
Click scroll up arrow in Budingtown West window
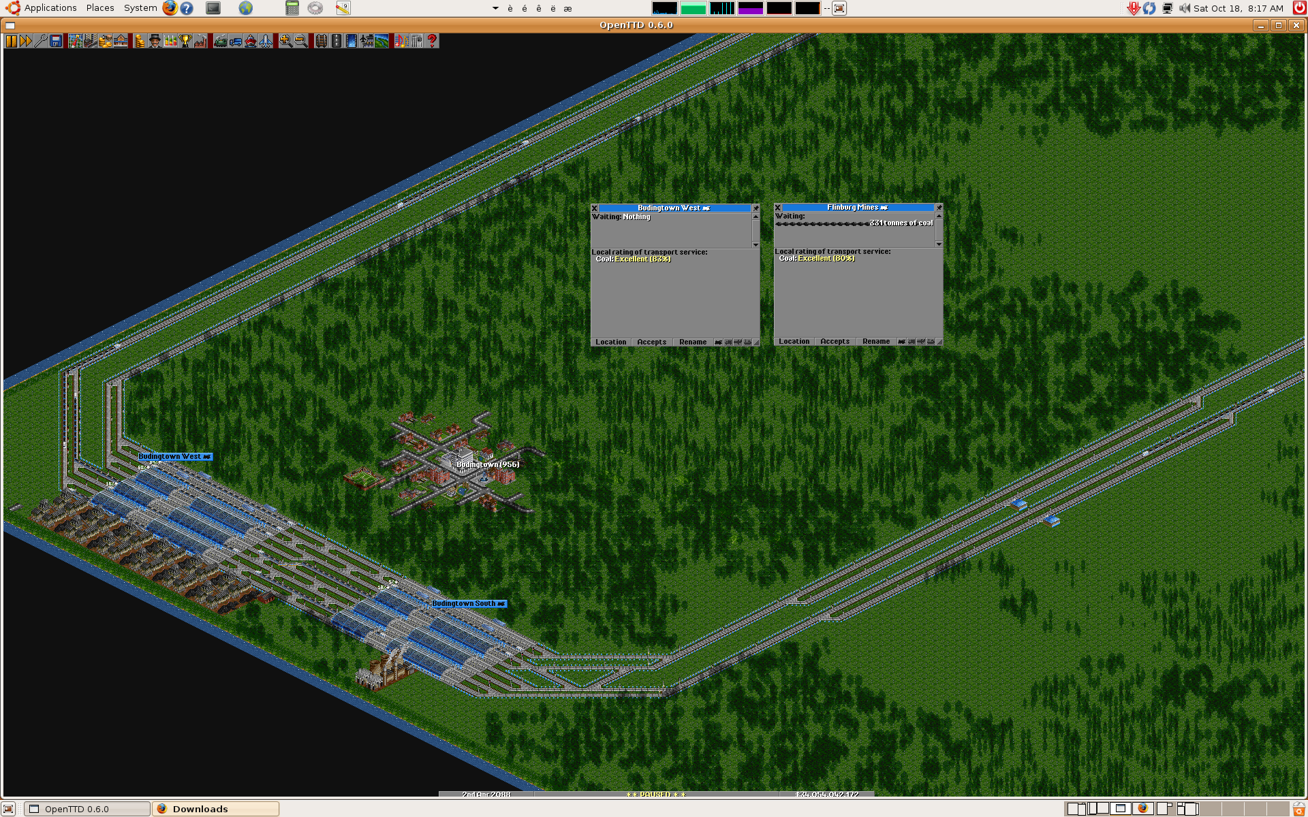756,217
